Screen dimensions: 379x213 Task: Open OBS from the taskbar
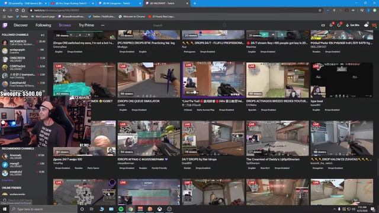[169, 209]
